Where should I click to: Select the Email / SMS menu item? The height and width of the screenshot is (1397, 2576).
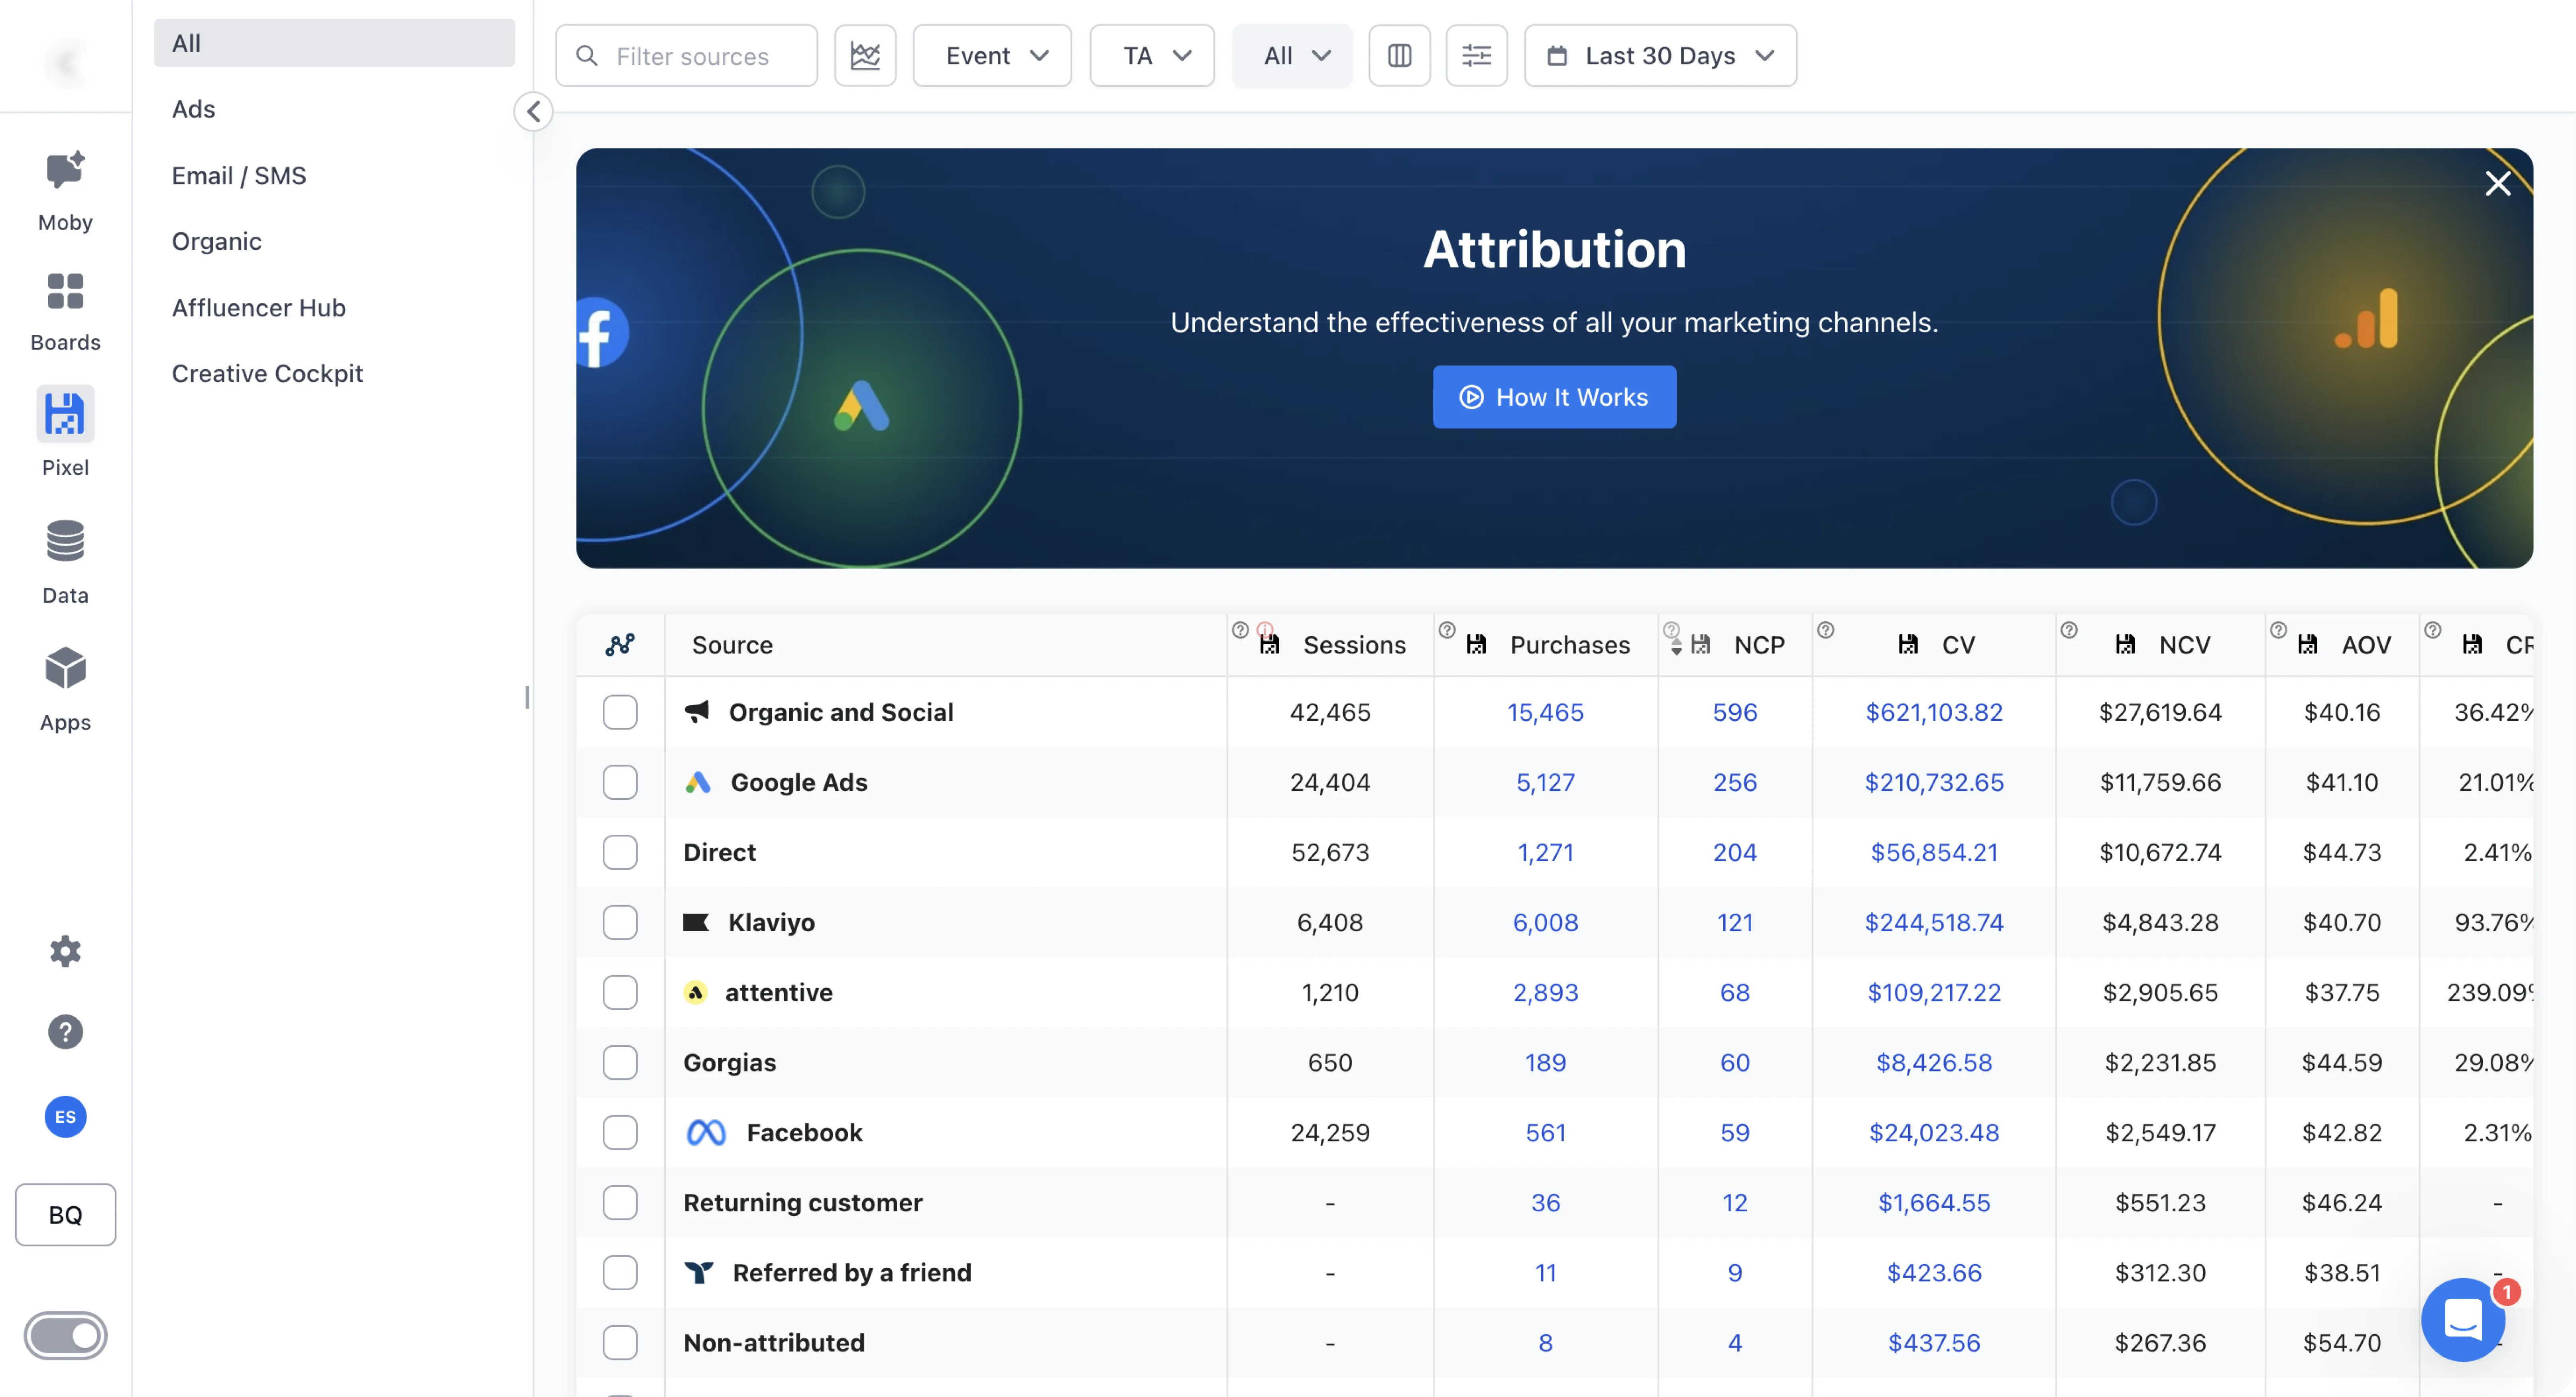coord(239,176)
